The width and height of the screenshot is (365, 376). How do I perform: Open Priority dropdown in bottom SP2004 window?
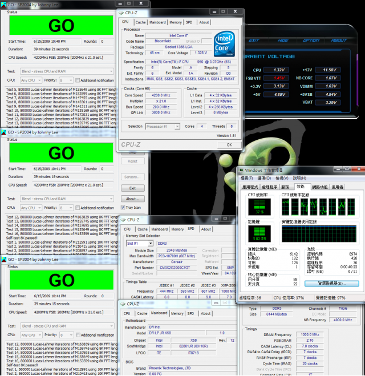click(67, 335)
